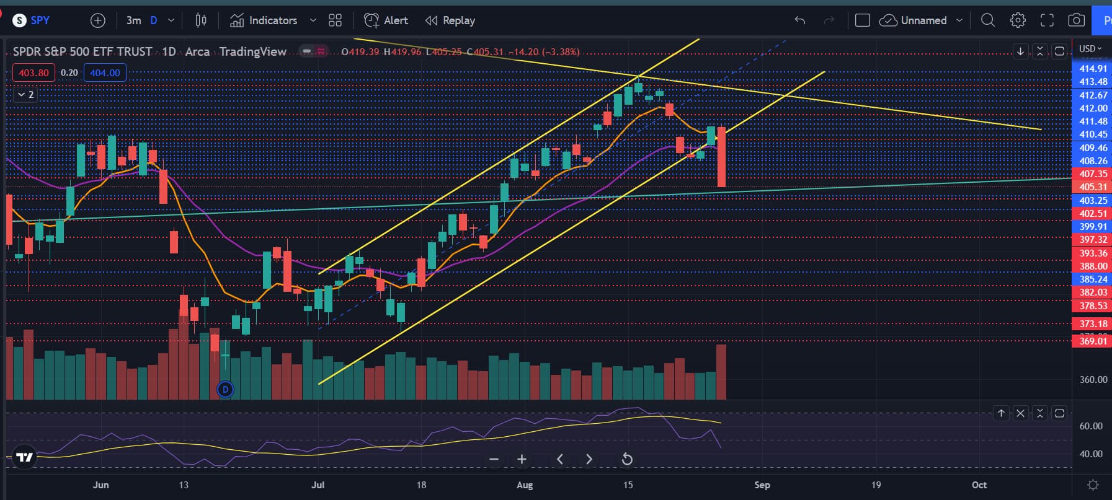Image resolution: width=1112 pixels, height=500 pixels.
Task: Click the SPDR S&P 500 ETF TRUST title
Action: 82,51
